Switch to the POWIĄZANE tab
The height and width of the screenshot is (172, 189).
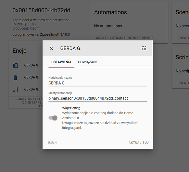pyautogui.click(x=88, y=62)
